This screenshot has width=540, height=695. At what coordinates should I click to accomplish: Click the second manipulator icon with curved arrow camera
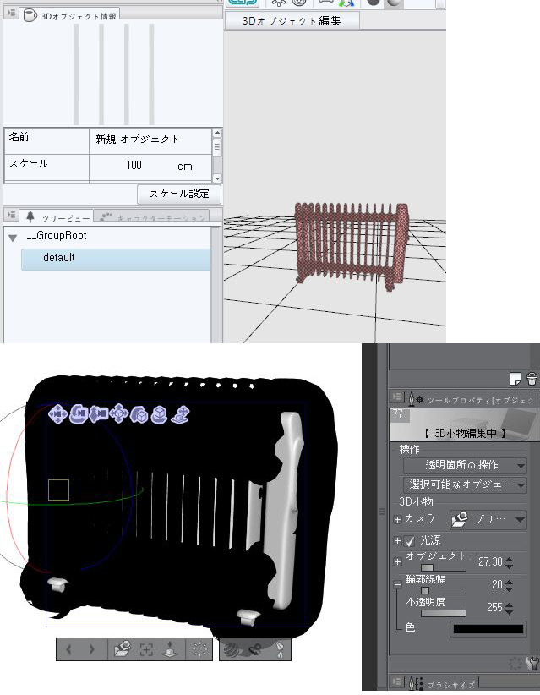tap(79, 414)
